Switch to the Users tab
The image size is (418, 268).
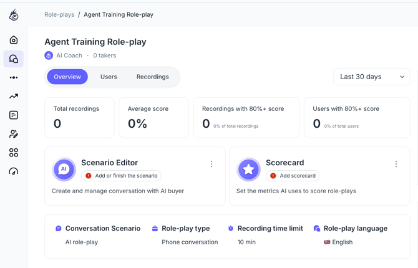click(x=109, y=77)
